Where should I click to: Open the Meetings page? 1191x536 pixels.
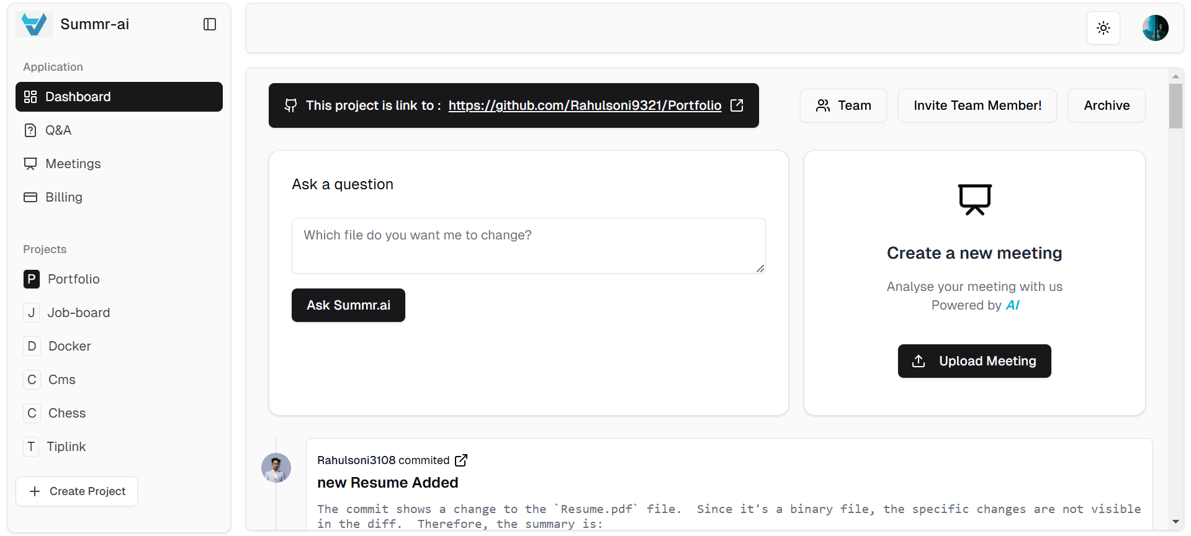click(x=73, y=164)
